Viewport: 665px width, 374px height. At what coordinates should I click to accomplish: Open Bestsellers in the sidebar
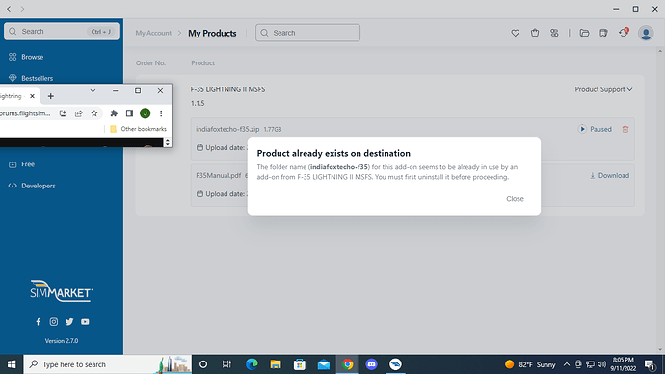coord(31,78)
